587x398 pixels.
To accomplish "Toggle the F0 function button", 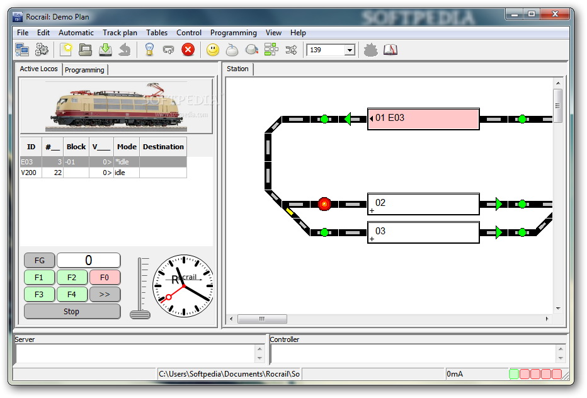I will coord(105,277).
